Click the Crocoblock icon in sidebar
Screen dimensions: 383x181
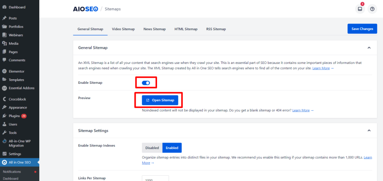[x=4, y=99]
